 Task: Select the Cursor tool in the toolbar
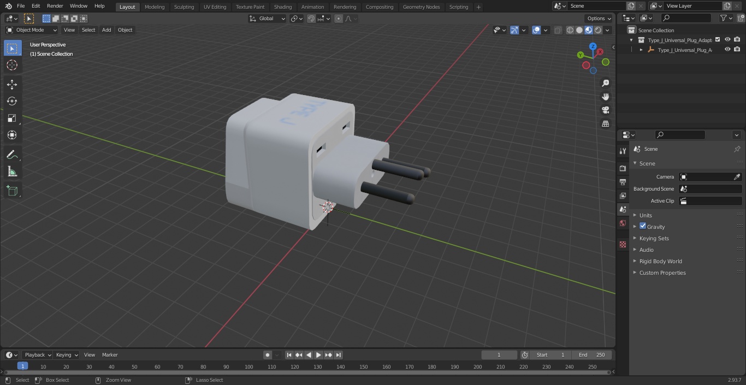[x=12, y=65]
